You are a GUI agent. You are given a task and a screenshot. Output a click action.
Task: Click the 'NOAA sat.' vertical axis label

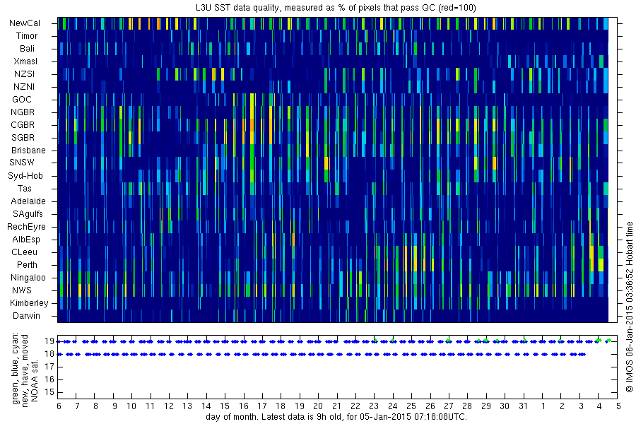coord(35,379)
